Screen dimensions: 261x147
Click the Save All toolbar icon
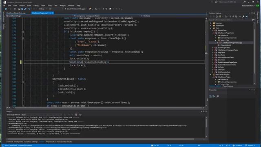coord(25,9)
